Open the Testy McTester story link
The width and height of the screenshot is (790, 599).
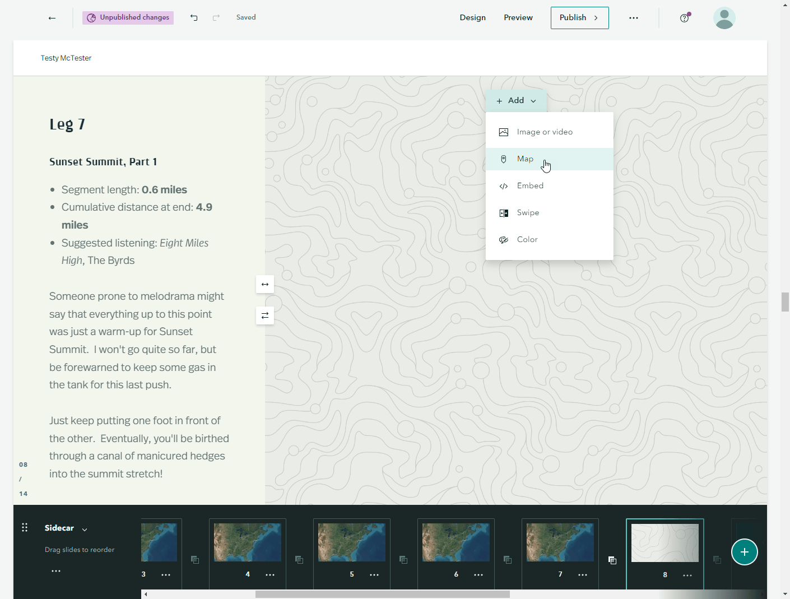pyautogui.click(x=66, y=58)
